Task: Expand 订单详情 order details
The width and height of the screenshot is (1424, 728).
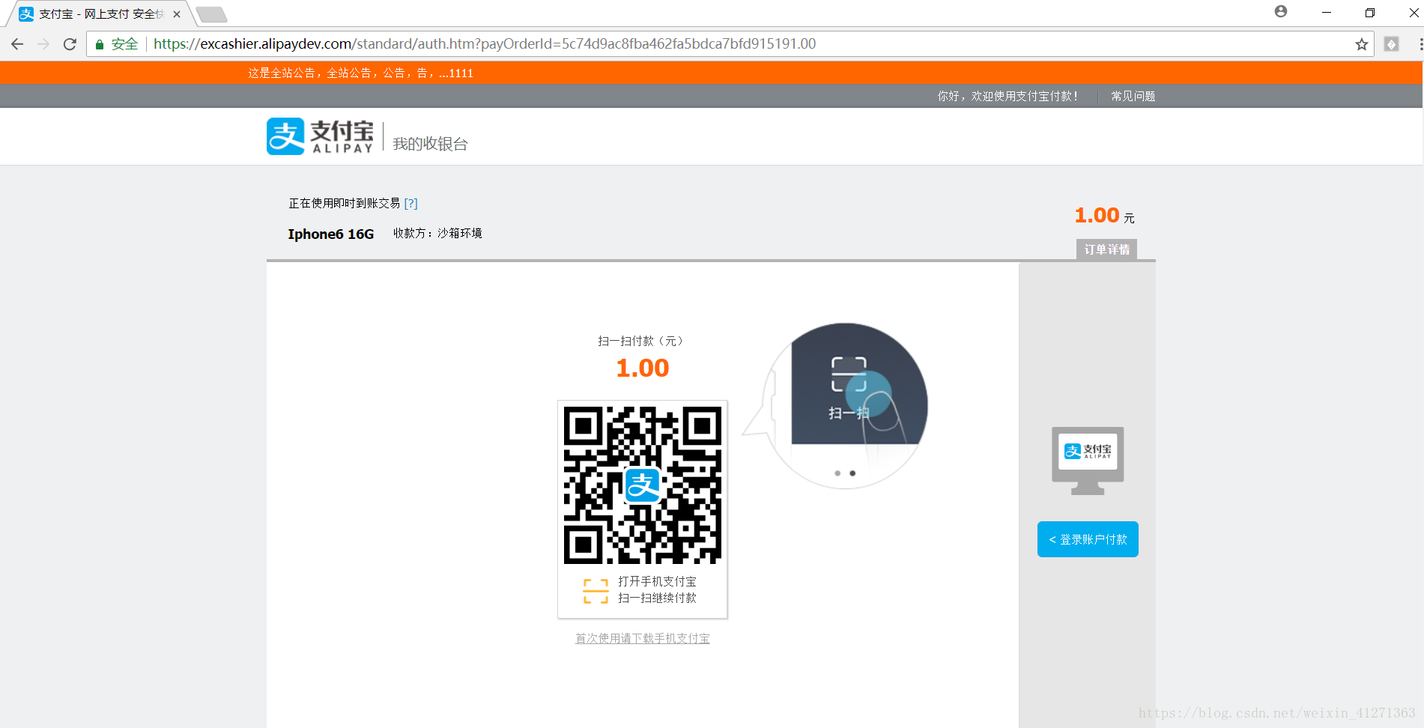Action: 1106,249
